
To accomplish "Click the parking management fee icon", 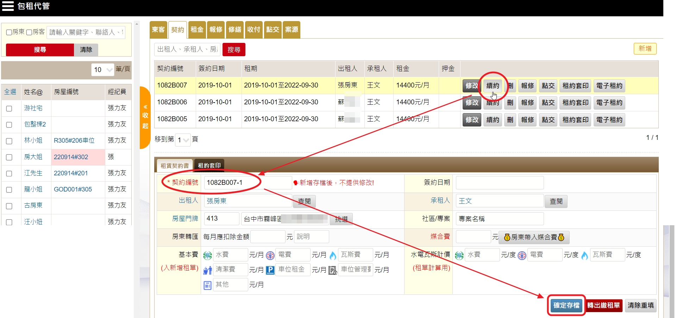I will pyautogui.click(x=333, y=270).
